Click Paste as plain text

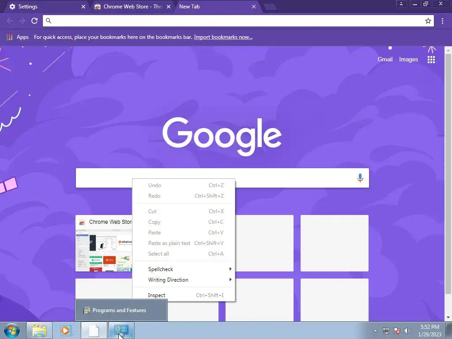[184, 243]
